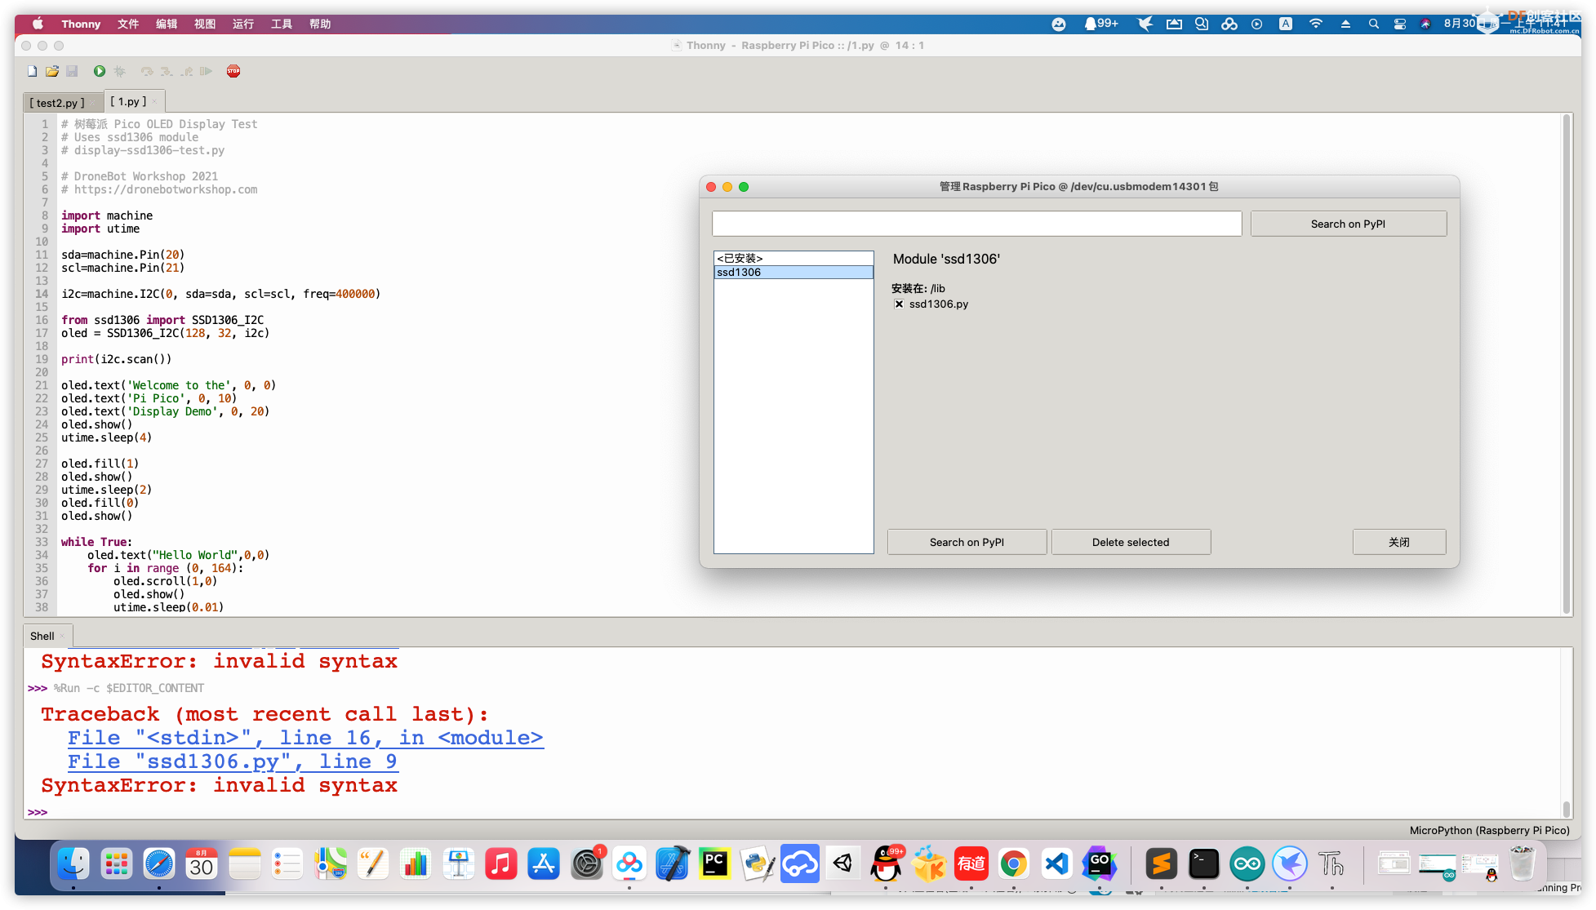Open traceback link line 16 in module
The height and width of the screenshot is (910, 1596).
click(305, 738)
